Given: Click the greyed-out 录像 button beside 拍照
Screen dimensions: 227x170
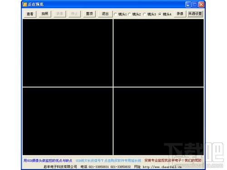Looking at the screenshot, I should coord(59,14).
